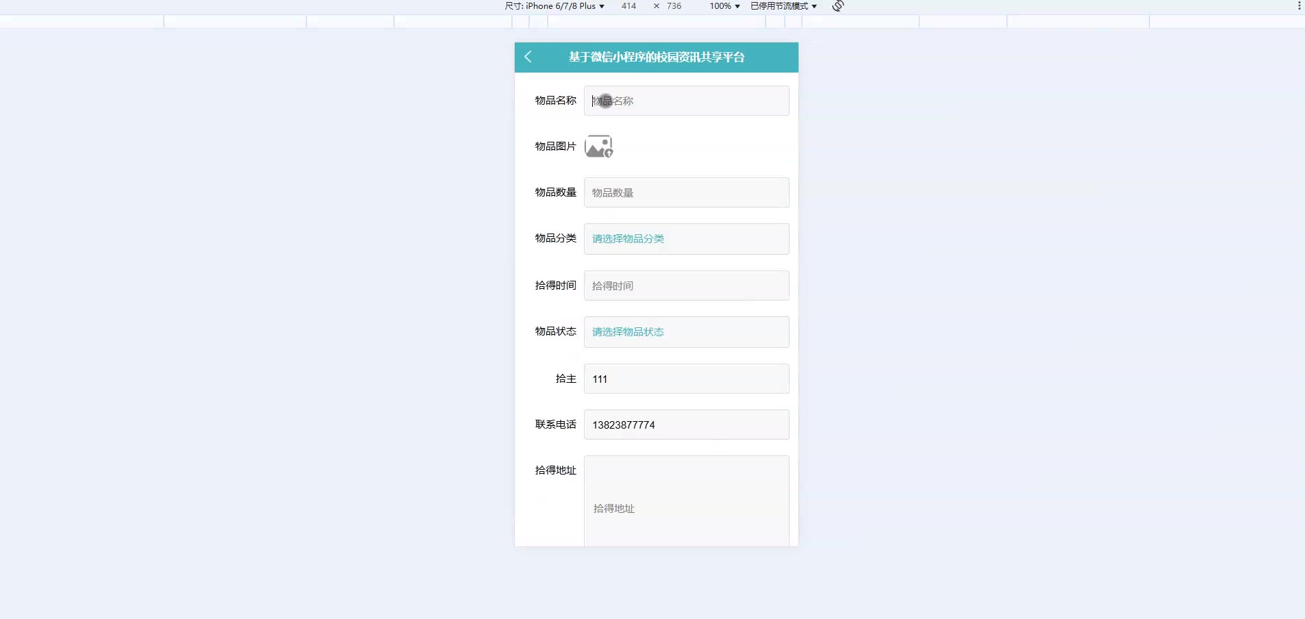Select the 物品名称 label

tap(556, 100)
